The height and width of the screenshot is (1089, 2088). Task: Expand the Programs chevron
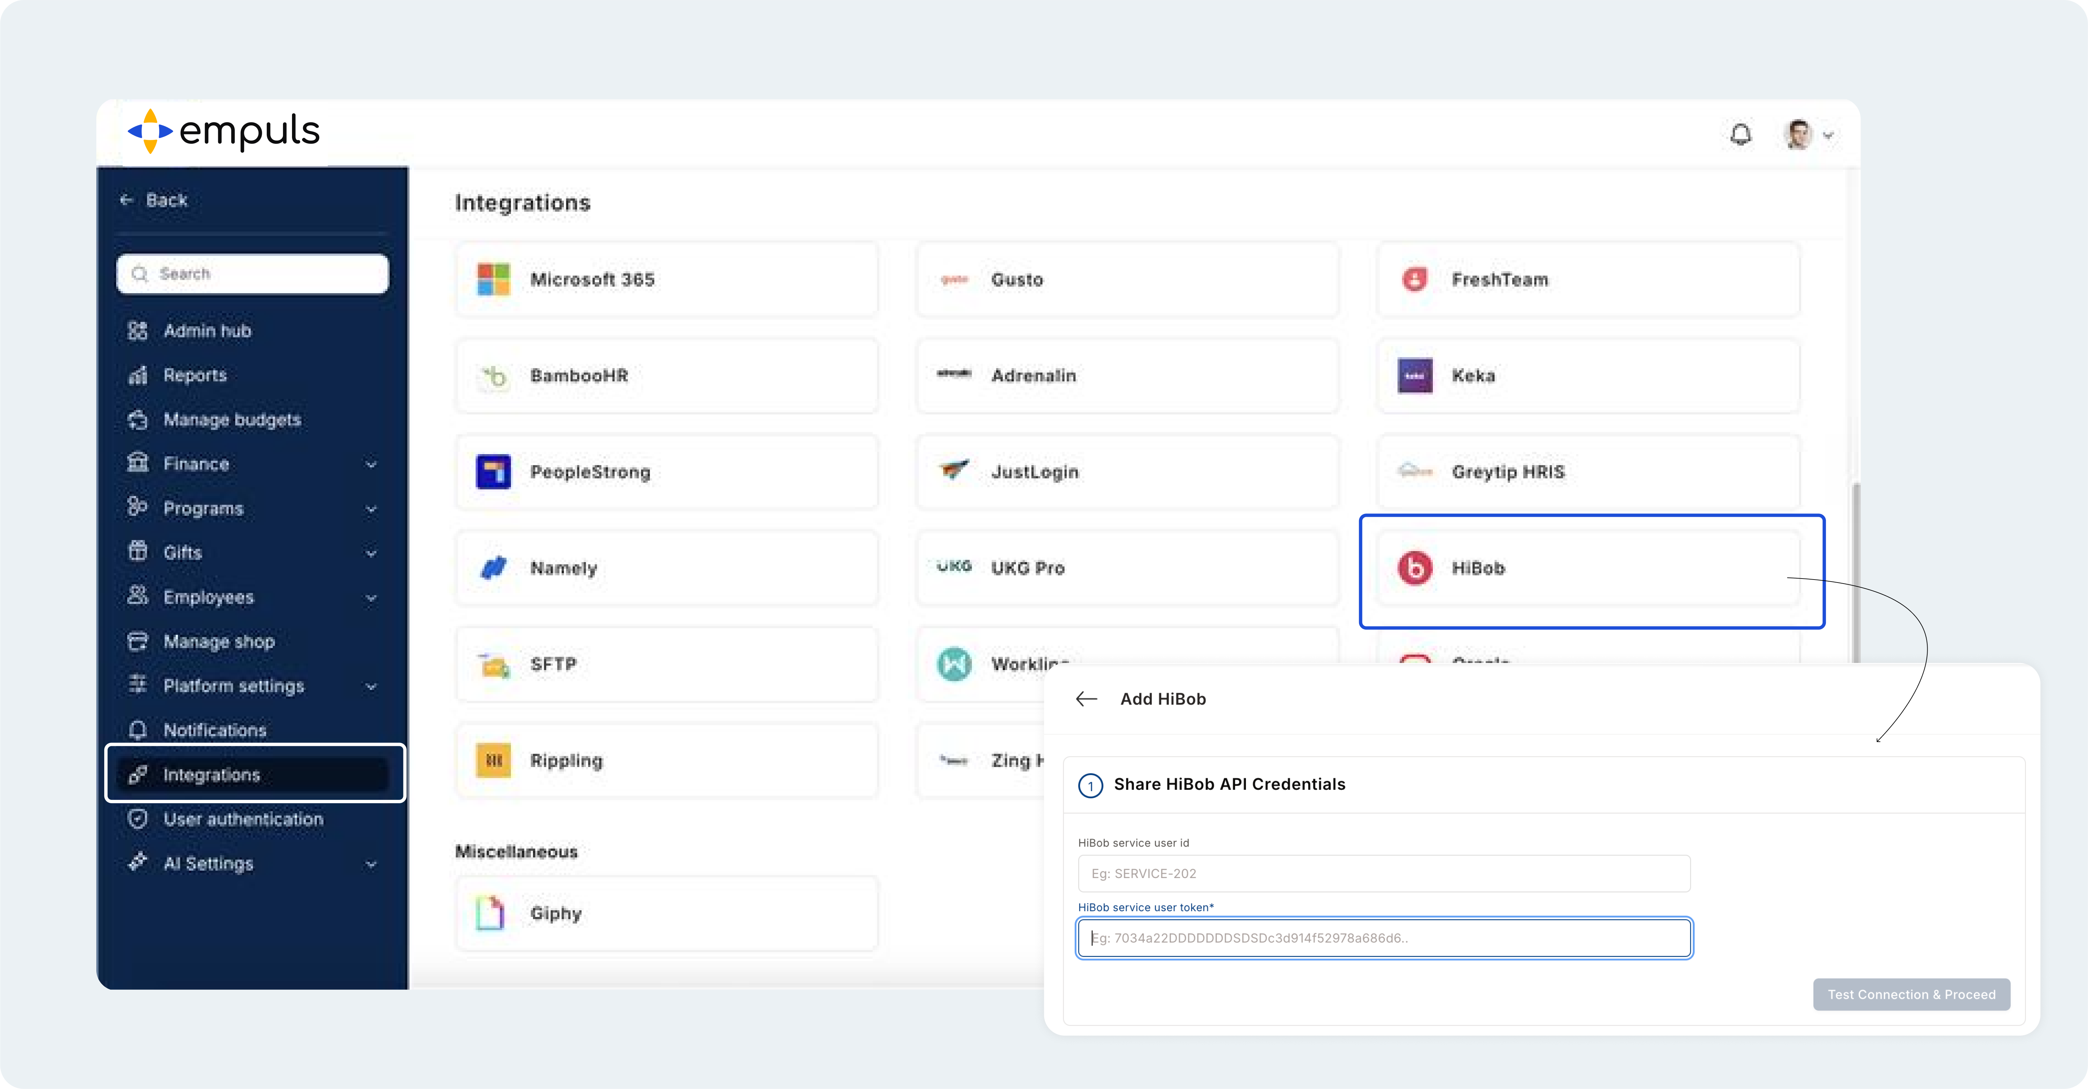tap(371, 508)
